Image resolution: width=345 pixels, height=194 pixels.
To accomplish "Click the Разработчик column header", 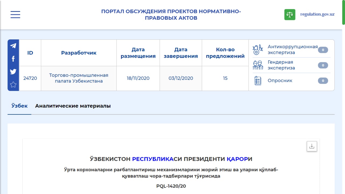I will [x=79, y=53].
